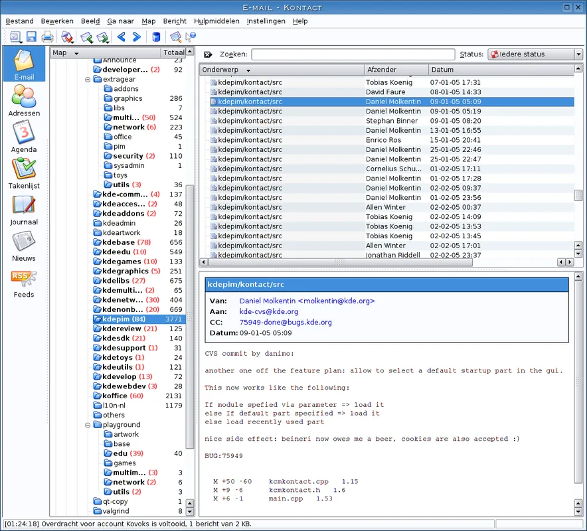Open Find Messages magnifier icon
The height and width of the screenshot is (531, 587).
coord(175,37)
